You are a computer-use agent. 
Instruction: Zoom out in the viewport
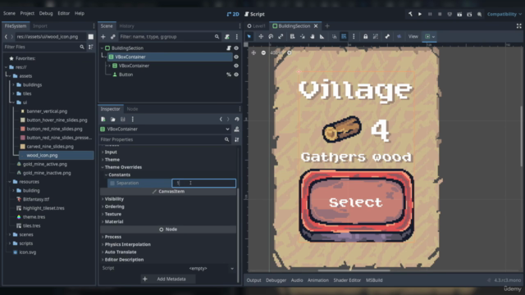point(263,52)
